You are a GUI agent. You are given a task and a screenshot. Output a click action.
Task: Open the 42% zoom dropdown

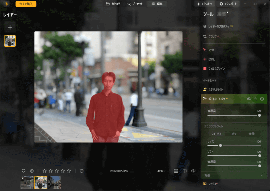click(x=161, y=171)
